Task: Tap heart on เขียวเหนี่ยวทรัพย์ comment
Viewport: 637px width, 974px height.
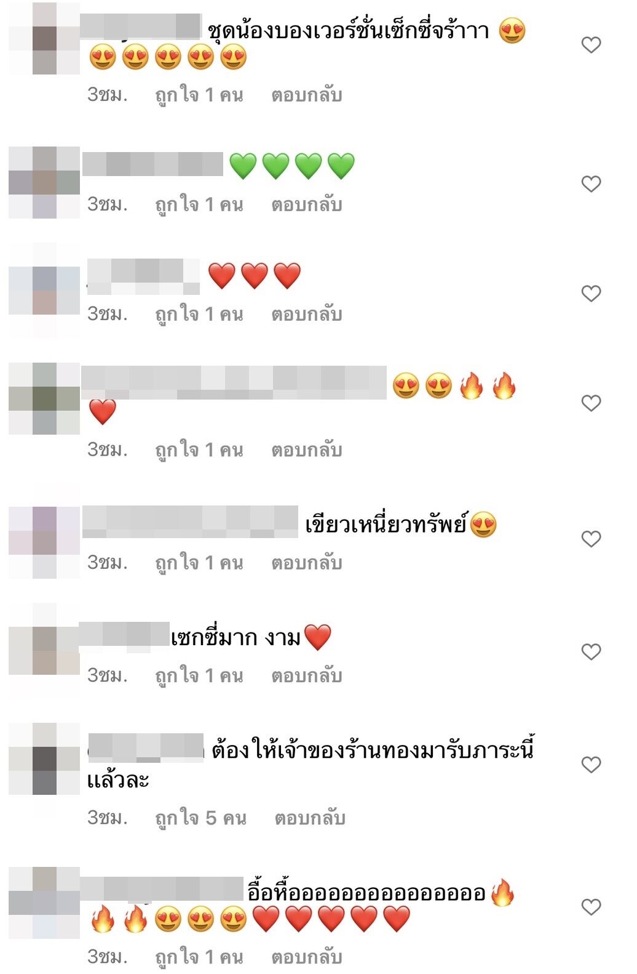Action: click(x=591, y=539)
